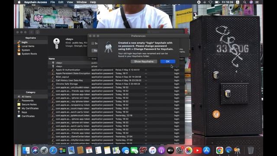Launch Siri from the Dock
The height and width of the screenshot is (156, 277).
[x=35, y=150]
